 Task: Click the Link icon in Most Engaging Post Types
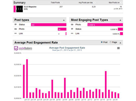72,33
